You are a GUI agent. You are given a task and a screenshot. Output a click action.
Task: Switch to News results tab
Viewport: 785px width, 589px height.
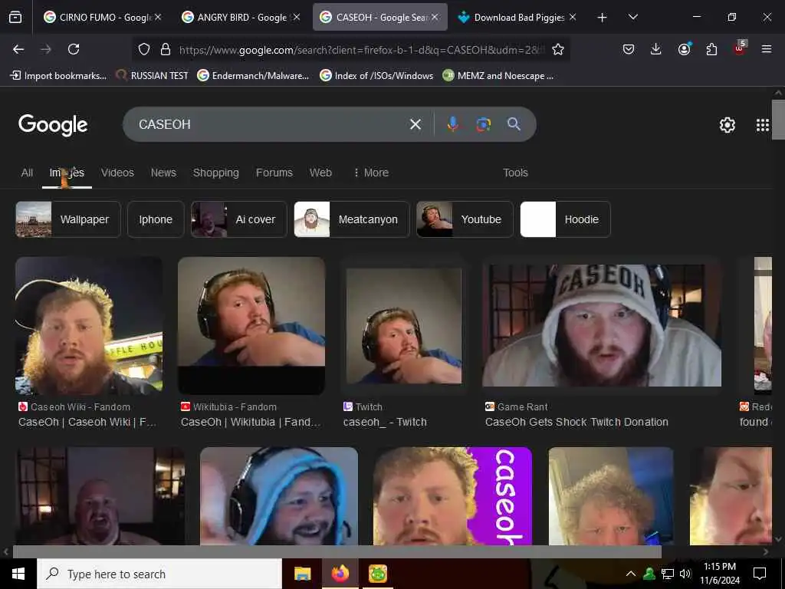163,173
